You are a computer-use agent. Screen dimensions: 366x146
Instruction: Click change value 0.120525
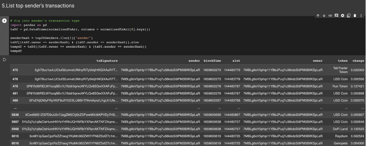point(357,129)
